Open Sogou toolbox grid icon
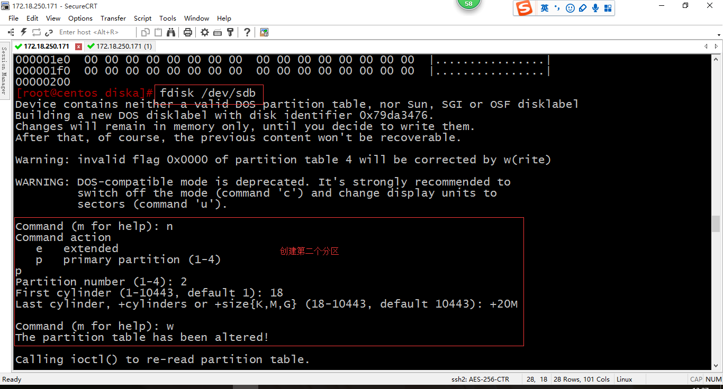The width and height of the screenshot is (723, 389). point(608,8)
